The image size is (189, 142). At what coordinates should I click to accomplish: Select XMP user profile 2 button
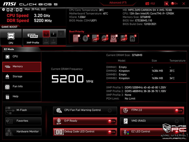(x=53, y=41)
